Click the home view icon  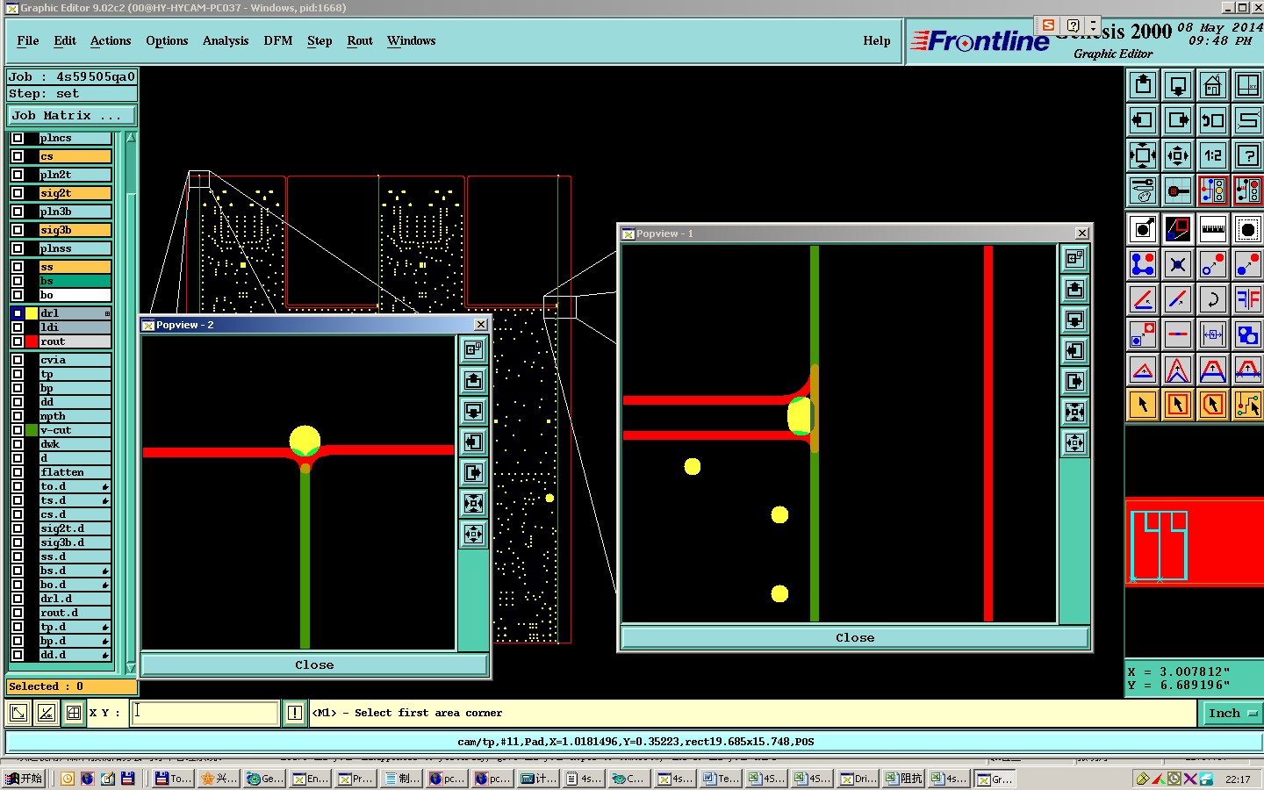click(x=1213, y=85)
